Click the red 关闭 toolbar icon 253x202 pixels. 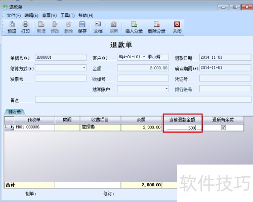177,27
